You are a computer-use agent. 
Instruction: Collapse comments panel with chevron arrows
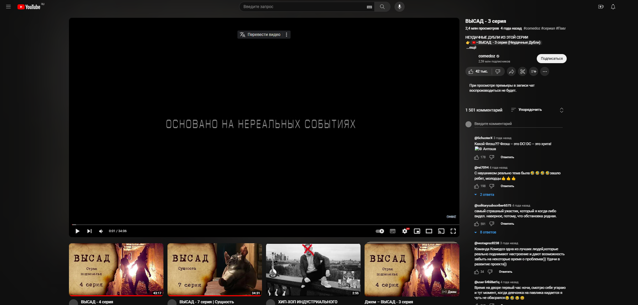pos(561,110)
